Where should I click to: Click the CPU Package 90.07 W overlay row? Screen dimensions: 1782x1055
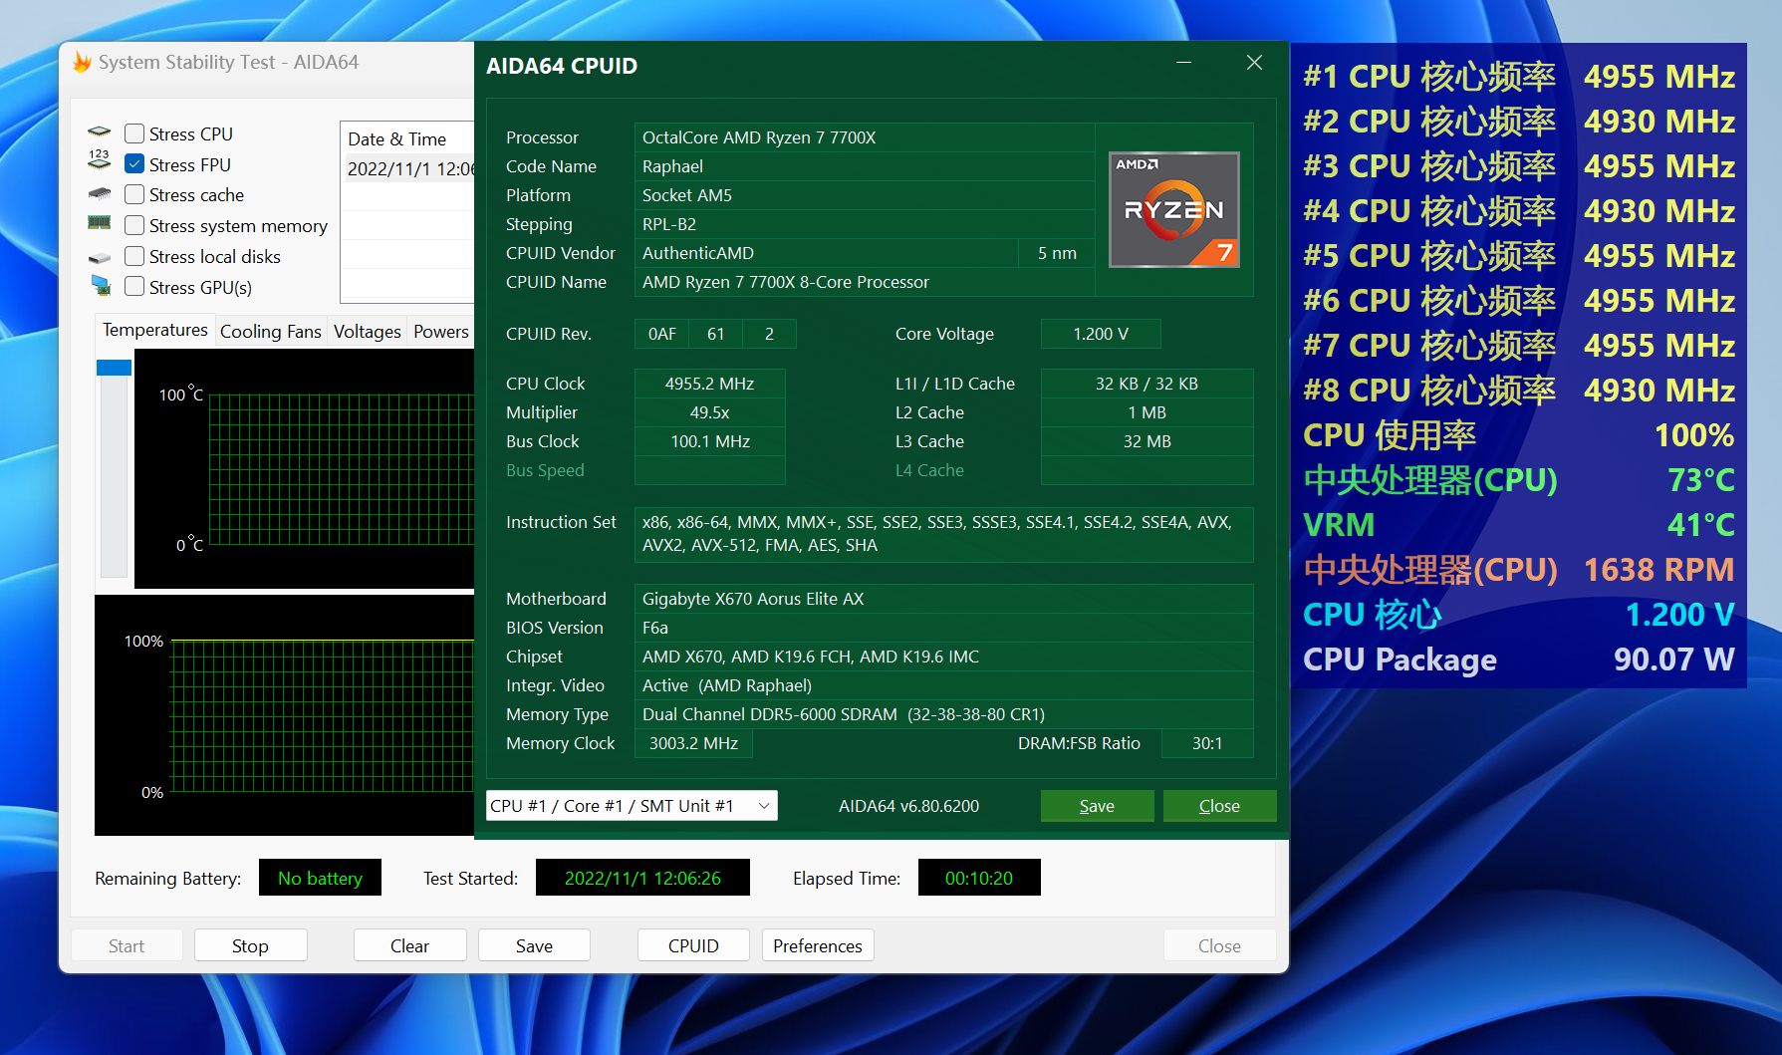[x=1519, y=659]
